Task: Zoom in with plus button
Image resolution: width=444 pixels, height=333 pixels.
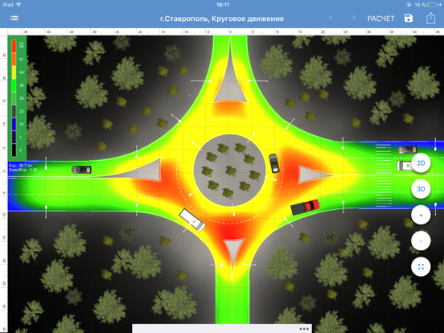Action: (x=421, y=215)
